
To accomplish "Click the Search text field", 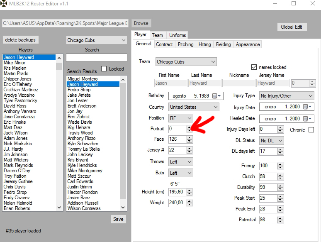I will click(97, 58).
